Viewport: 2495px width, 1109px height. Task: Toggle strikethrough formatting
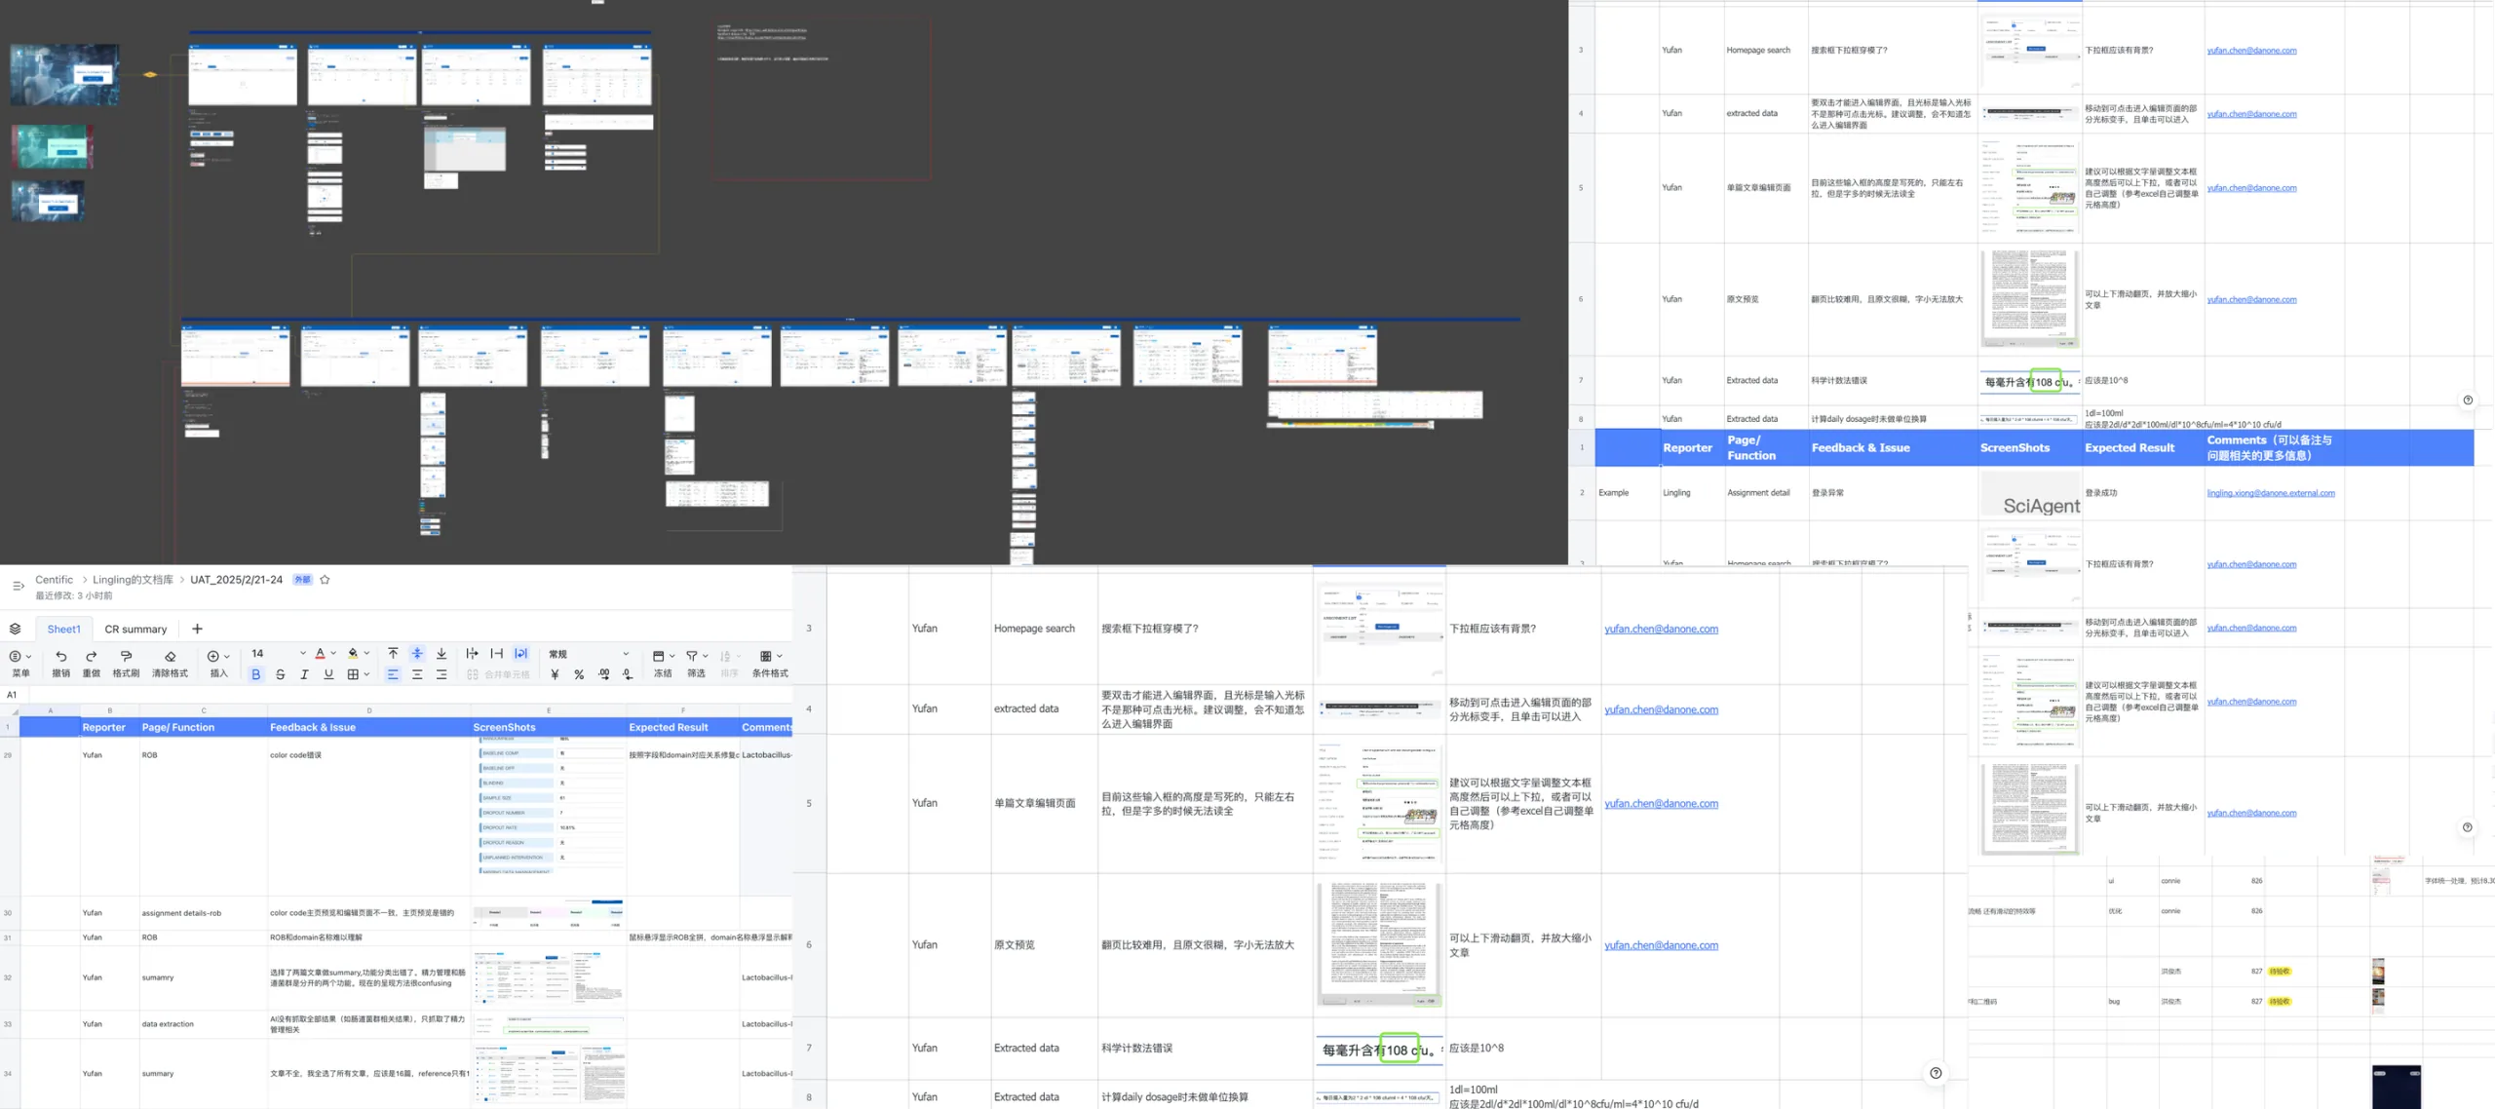[x=281, y=674]
